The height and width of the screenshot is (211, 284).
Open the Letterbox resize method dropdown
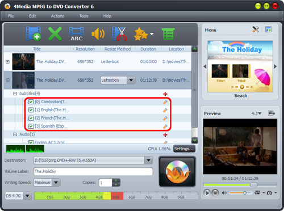[x=131, y=80]
